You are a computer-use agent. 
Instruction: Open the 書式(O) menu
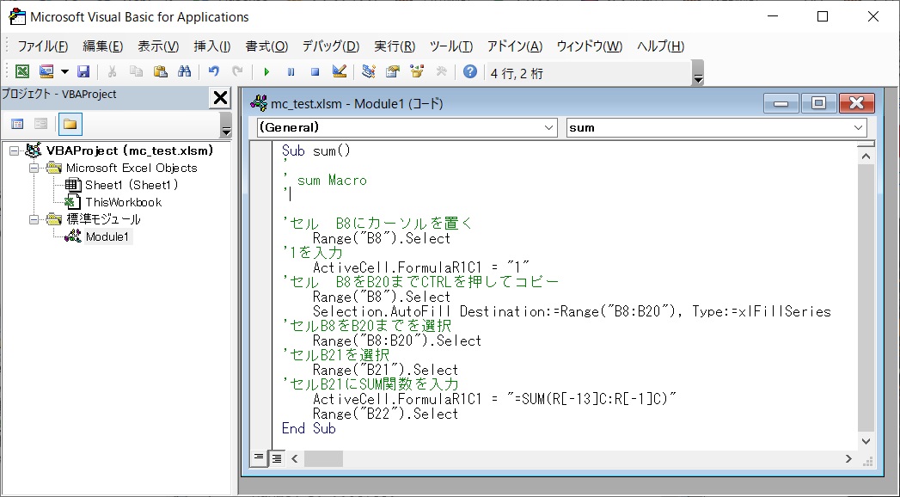point(266,46)
